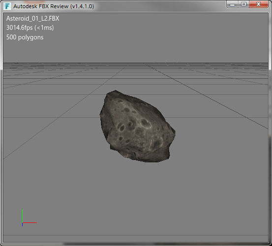This screenshot has width=272, height=246.
Task: Click the green Y axis of the gizmo
Action: pyautogui.click(x=22, y=215)
